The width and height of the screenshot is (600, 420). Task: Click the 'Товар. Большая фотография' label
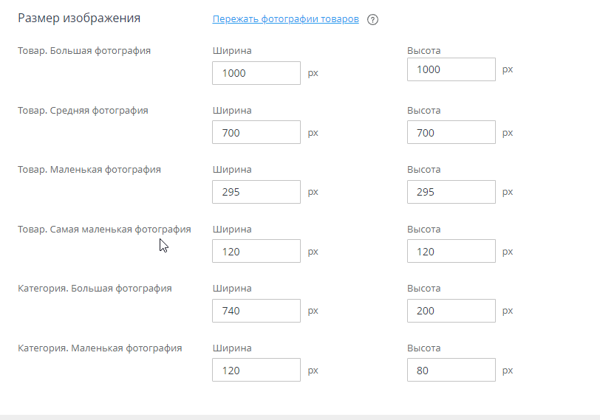(84, 51)
